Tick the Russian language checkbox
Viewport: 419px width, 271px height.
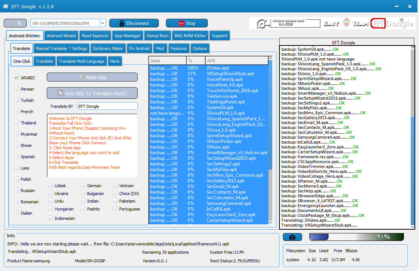tap(17, 190)
